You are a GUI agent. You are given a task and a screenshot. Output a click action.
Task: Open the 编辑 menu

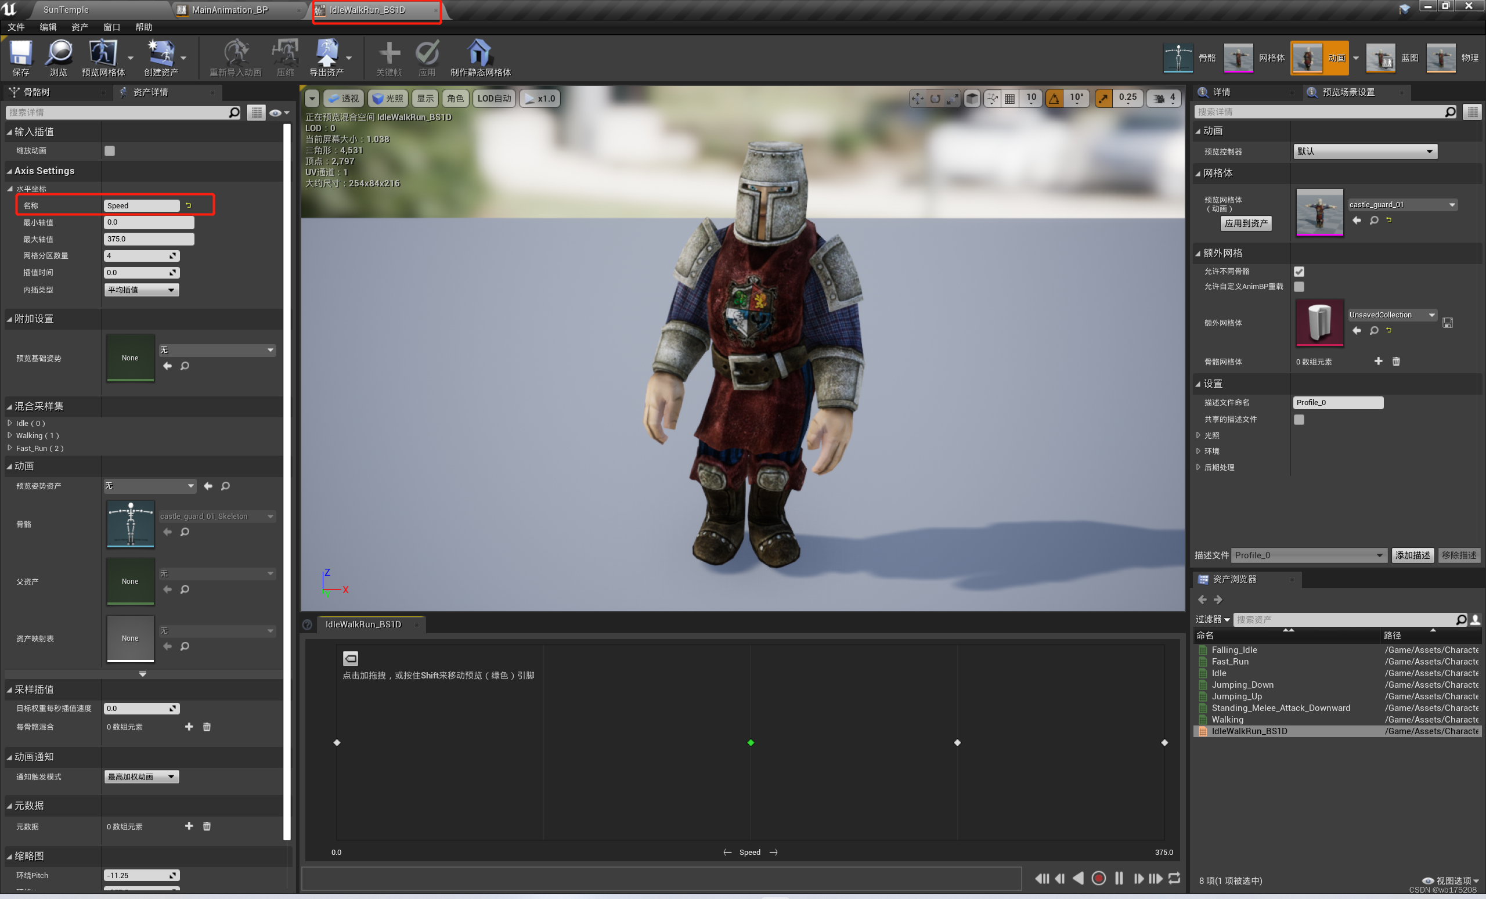[48, 27]
